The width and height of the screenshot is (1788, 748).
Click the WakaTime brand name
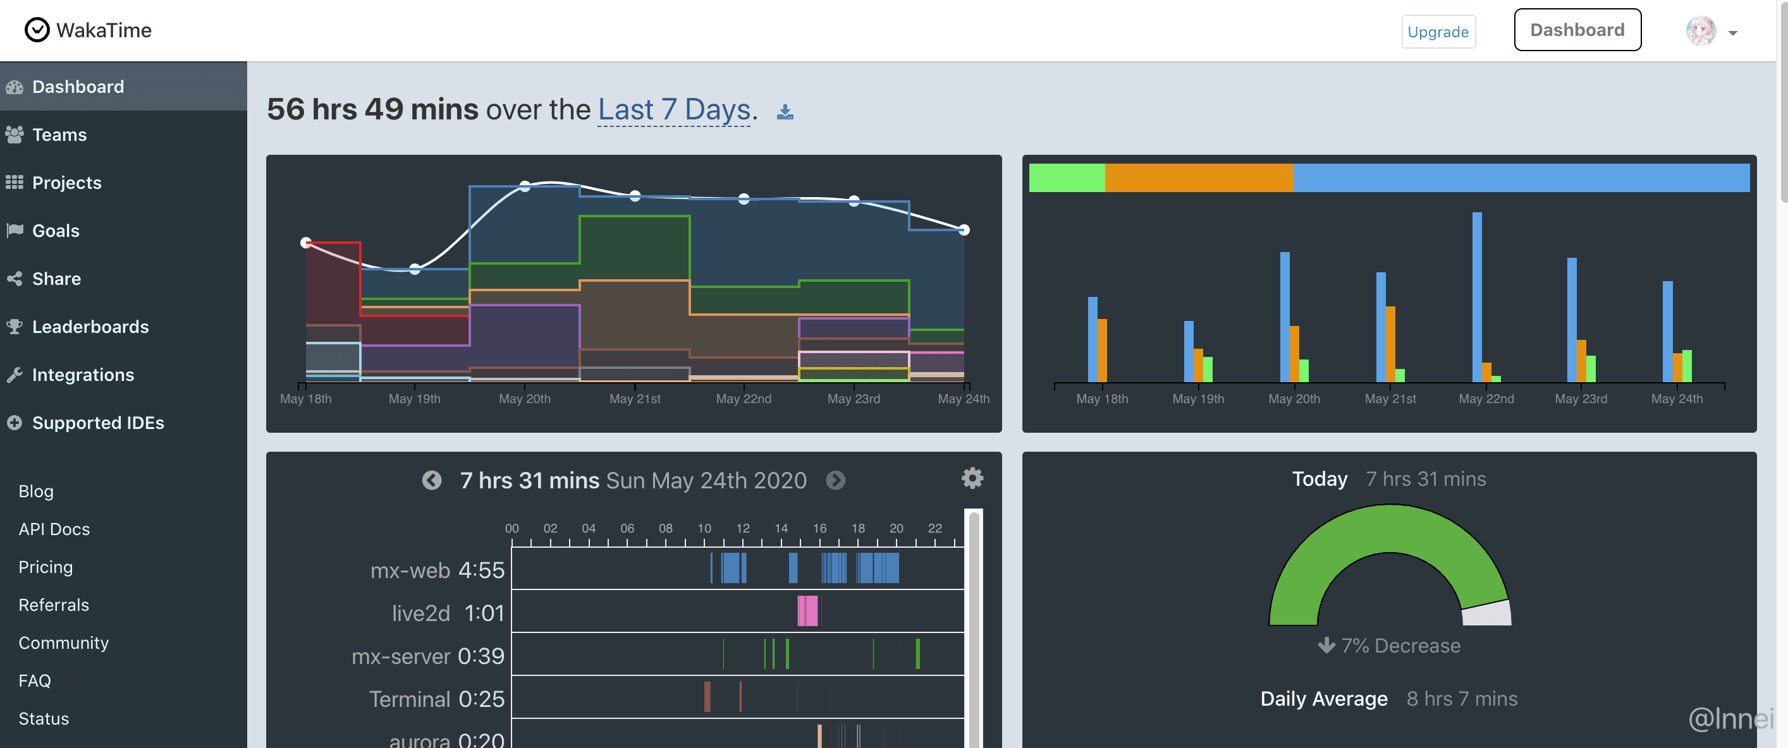click(x=104, y=30)
